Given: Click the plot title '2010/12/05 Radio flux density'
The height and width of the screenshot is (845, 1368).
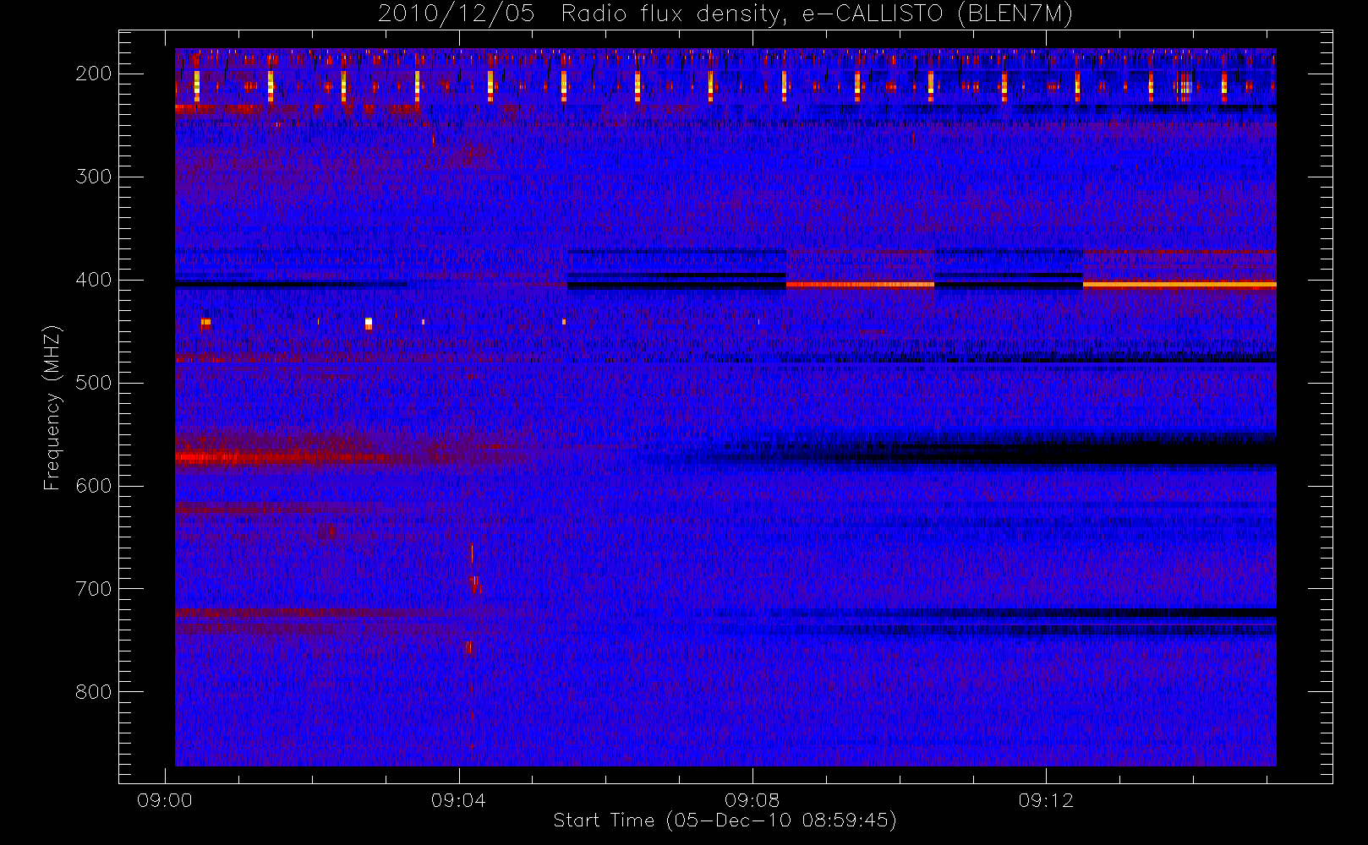Looking at the screenshot, I should coord(725,14).
